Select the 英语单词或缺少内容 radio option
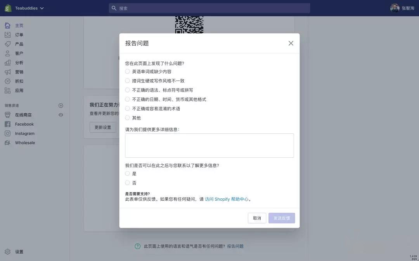 [128, 72]
